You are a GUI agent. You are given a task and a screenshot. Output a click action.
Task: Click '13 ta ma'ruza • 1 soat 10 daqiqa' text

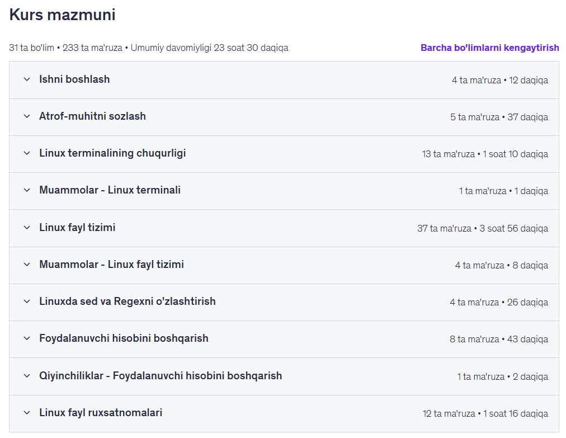[485, 154]
